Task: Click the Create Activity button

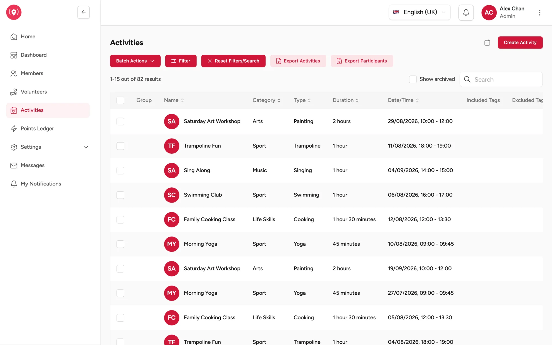Action: pyautogui.click(x=520, y=43)
